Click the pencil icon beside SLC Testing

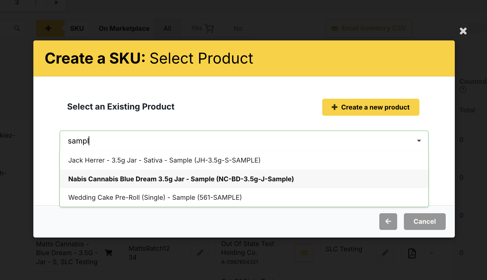(x=385, y=253)
